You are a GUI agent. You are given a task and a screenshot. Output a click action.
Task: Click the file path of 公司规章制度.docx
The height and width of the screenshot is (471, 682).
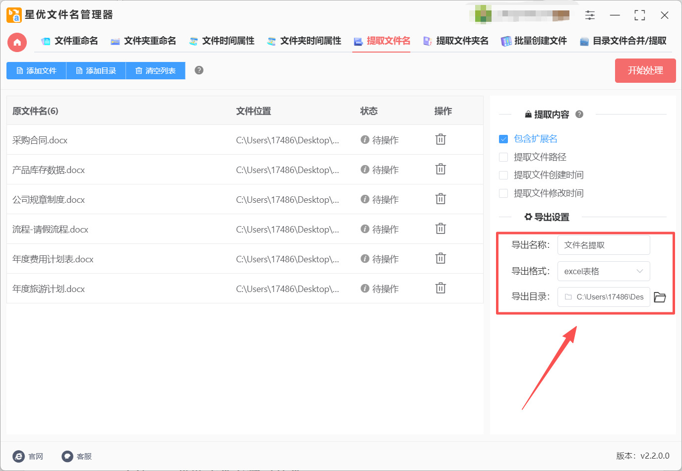point(288,200)
